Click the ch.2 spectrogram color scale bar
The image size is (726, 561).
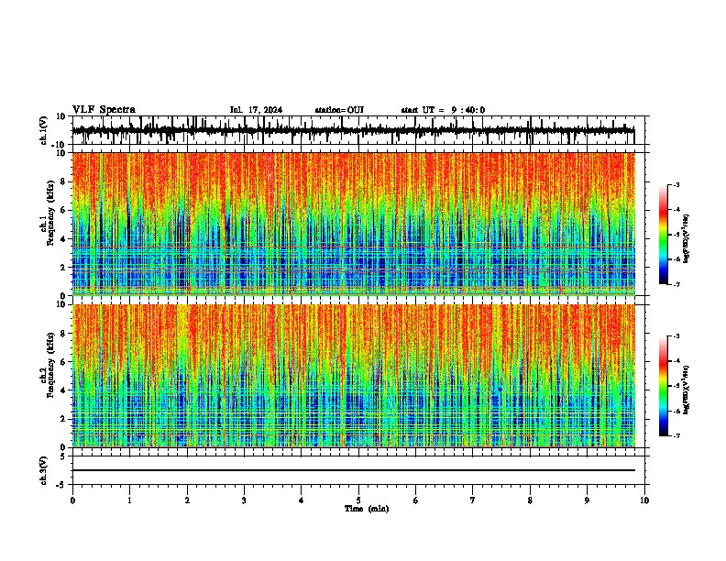pyautogui.click(x=664, y=386)
